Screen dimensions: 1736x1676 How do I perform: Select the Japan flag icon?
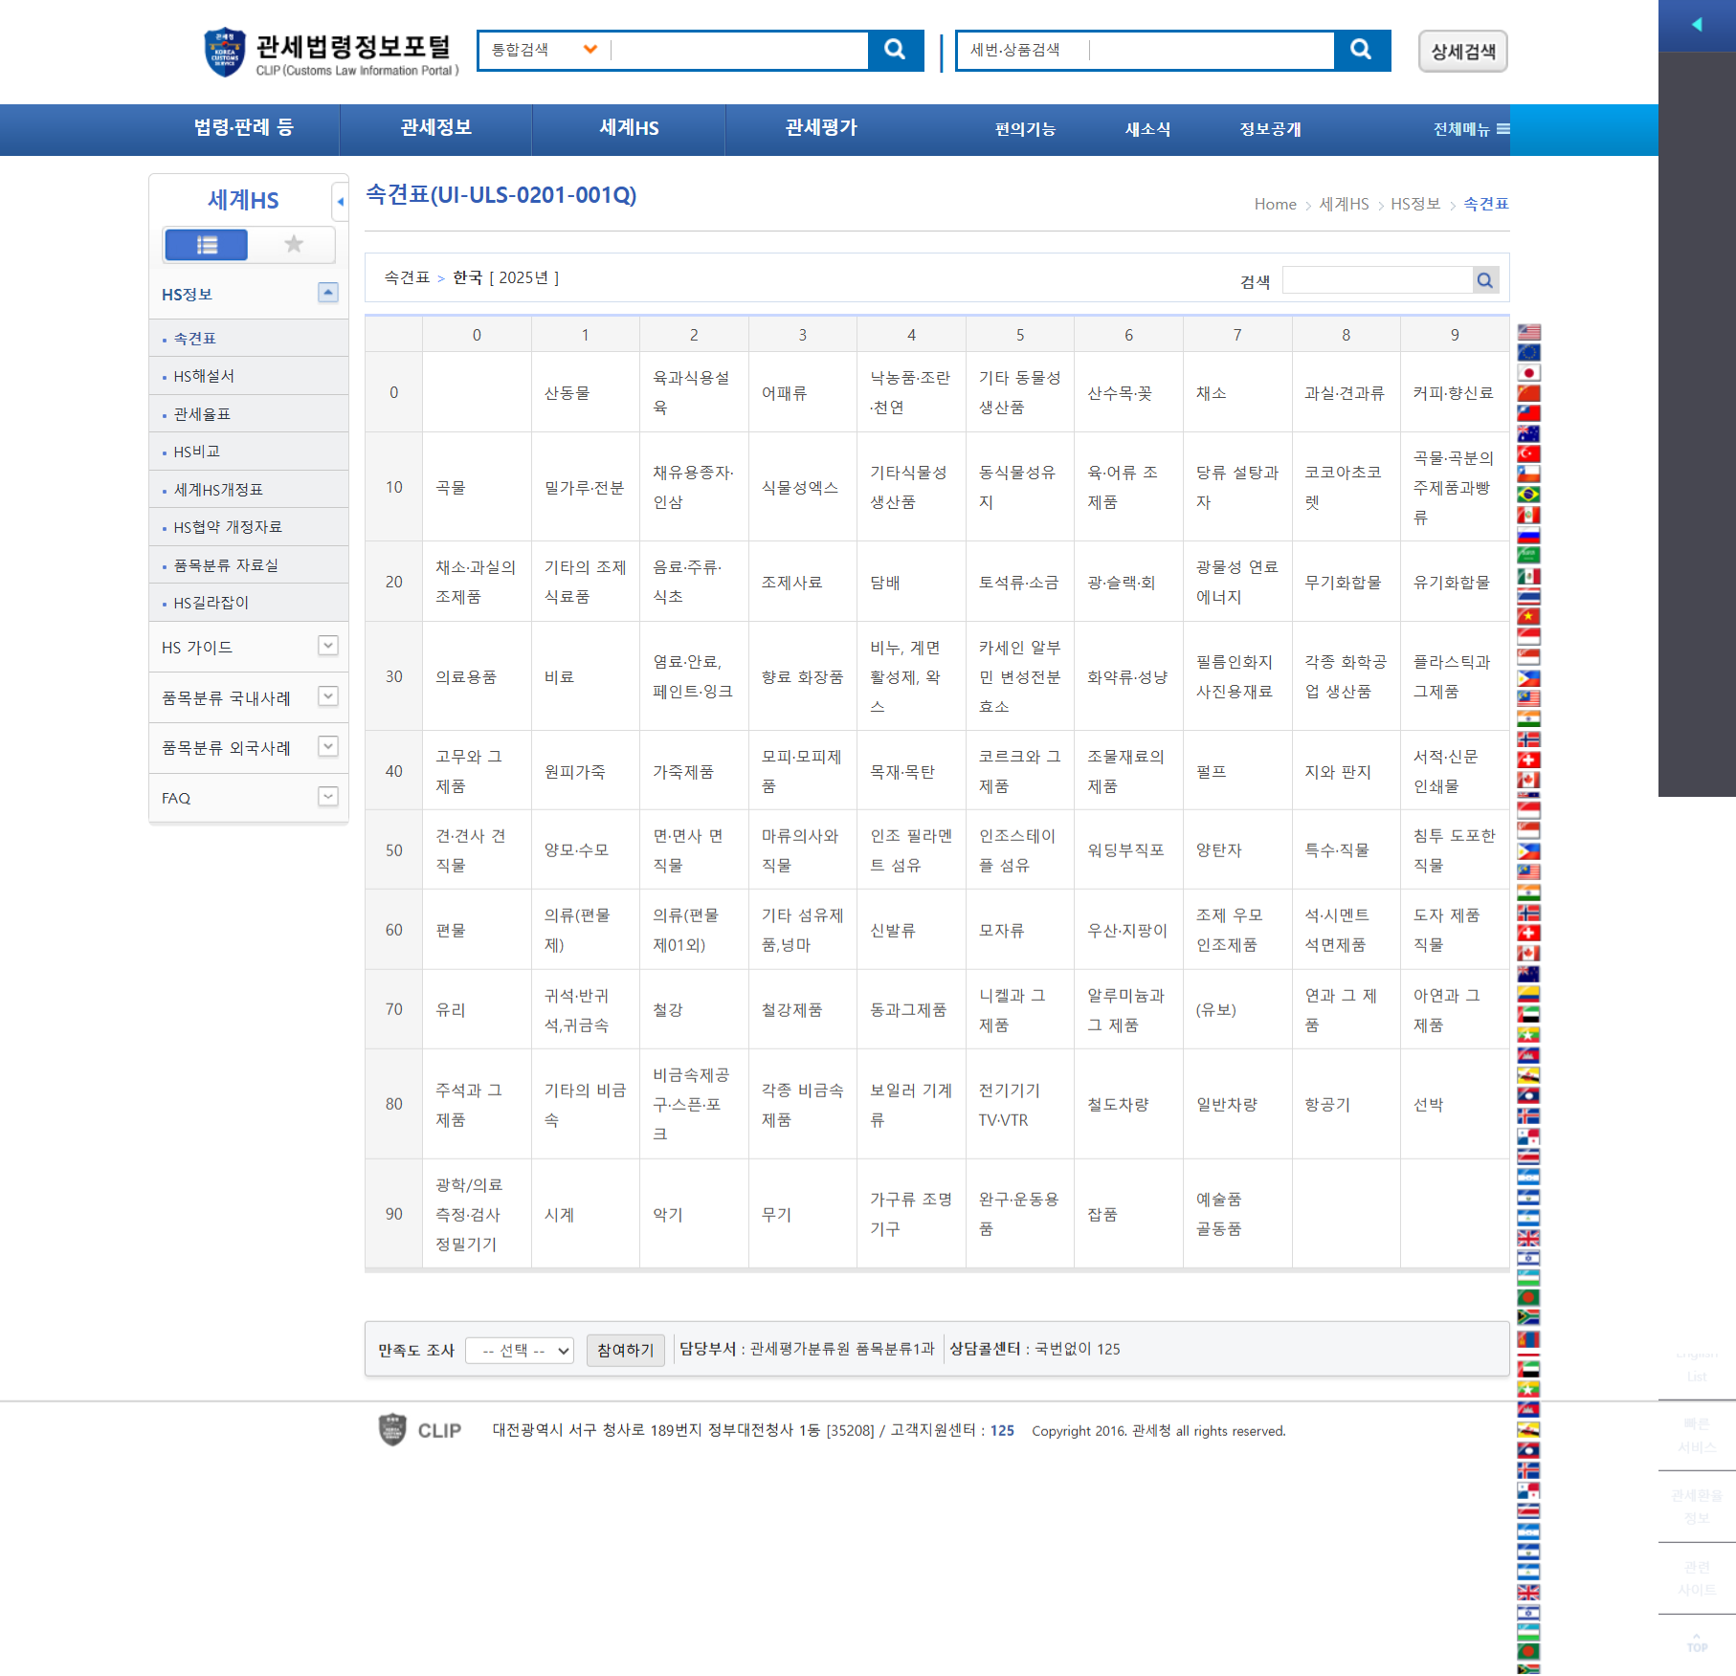pyautogui.click(x=1528, y=373)
